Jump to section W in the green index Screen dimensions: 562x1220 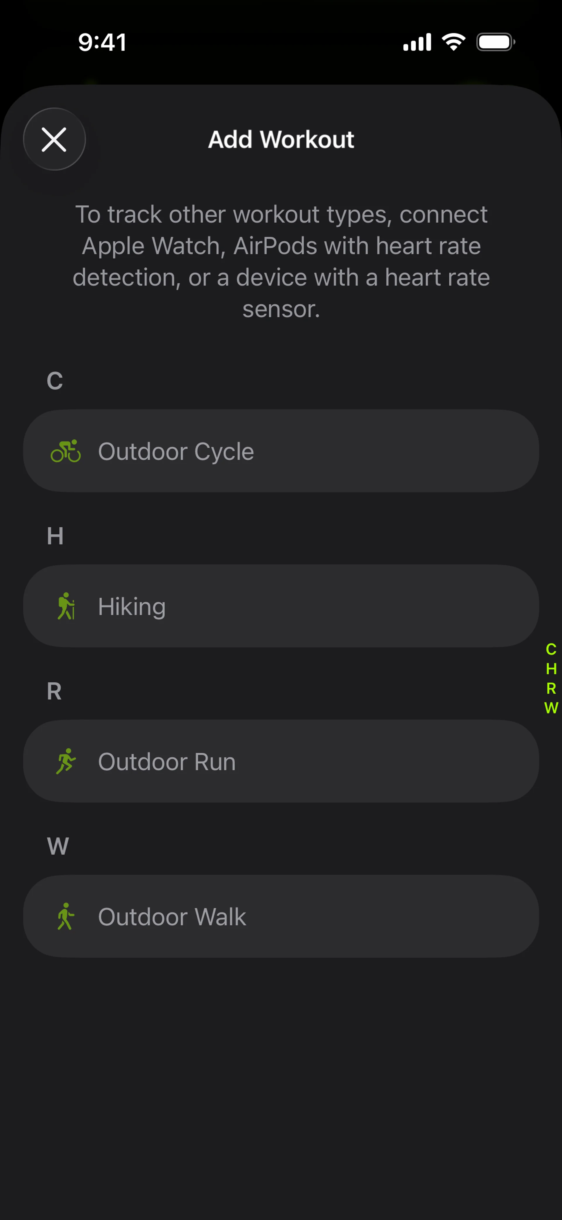click(x=551, y=708)
